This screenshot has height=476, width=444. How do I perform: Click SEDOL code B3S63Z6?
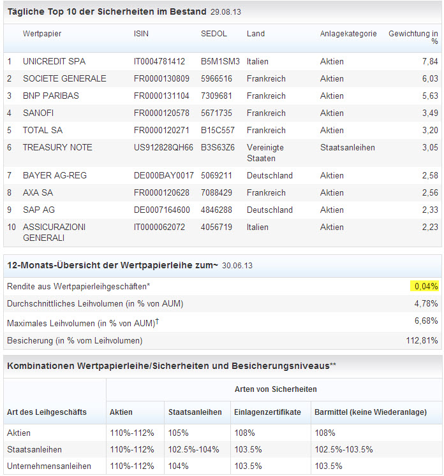(218, 148)
